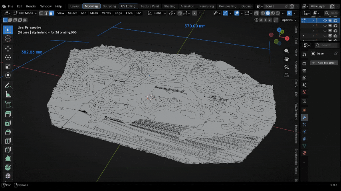Switch perspective/orthographic grid icon
Viewport: 341px width, 191px height.
[286, 75]
